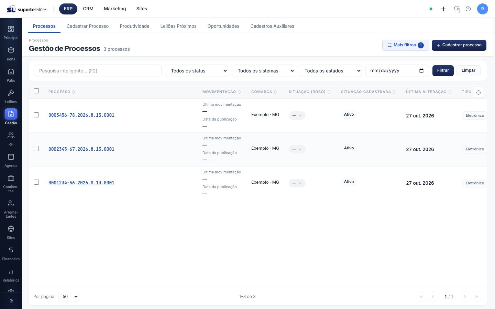
Task: Click the Limpar button
Action: point(469,71)
